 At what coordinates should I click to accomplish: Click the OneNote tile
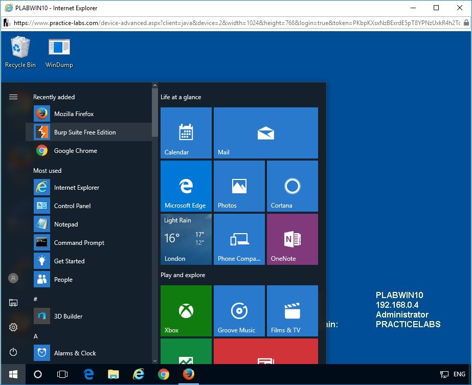293,239
